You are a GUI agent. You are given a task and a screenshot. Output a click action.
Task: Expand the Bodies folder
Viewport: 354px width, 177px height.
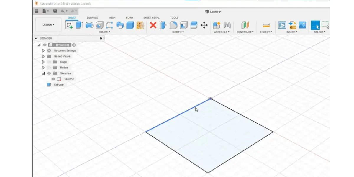pyautogui.click(x=43, y=68)
